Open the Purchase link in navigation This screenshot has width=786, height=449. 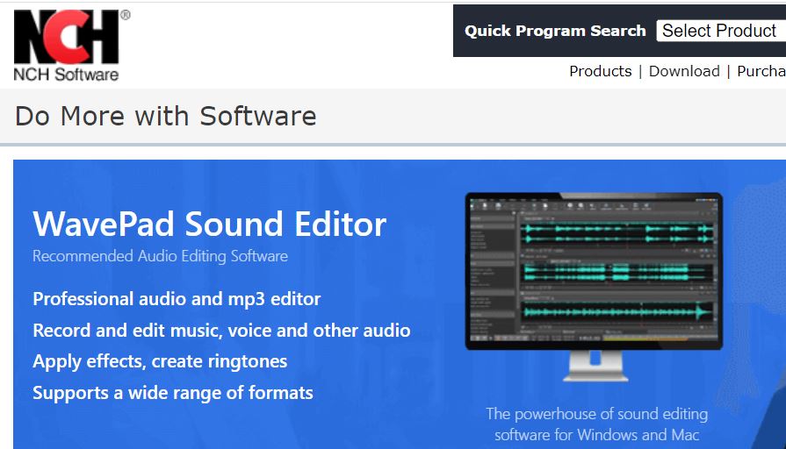[x=761, y=71]
